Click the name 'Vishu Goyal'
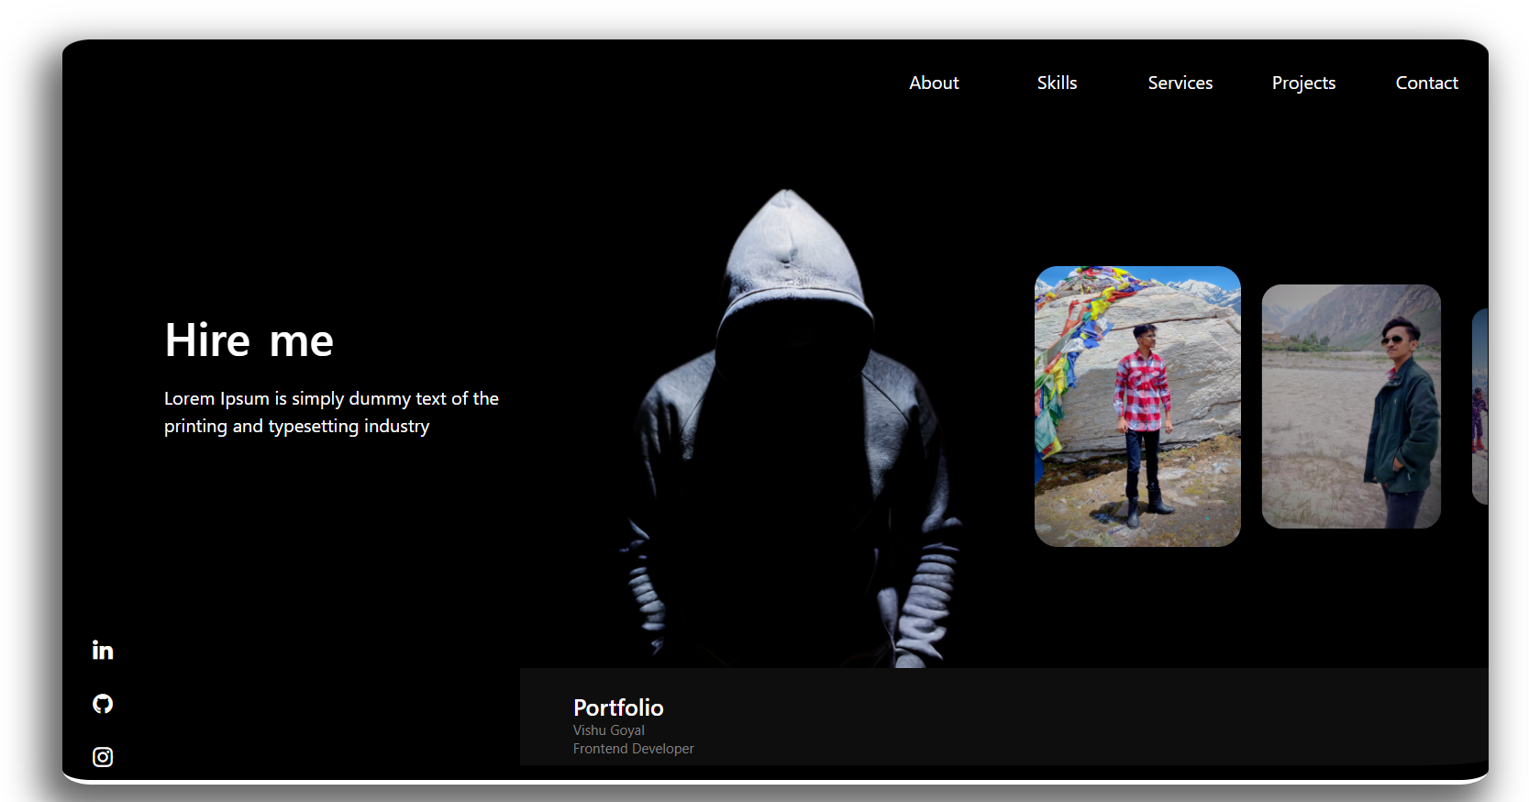 pyautogui.click(x=609, y=730)
